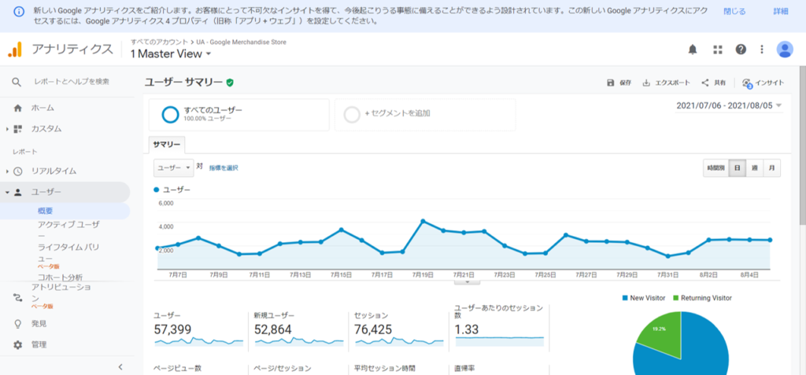Viewport: 806px width, 375px height.
Task: Open the インサイト insights icon
Action: tap(748, 83)
